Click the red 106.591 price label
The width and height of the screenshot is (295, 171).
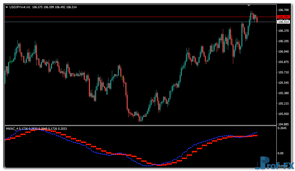[x=283, y=17]
